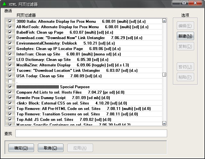
Task: Uncheck MozillaZine Alternate Display checkbox
Action: click(x=10, y=65)
